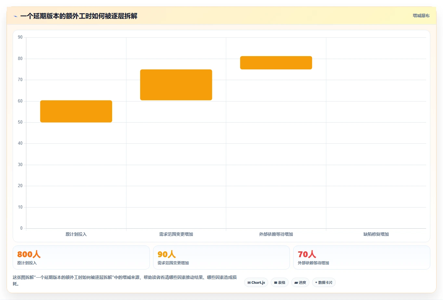
Task: Click the axis label 缺陷修复增加
Action: [x=376, y=234]
